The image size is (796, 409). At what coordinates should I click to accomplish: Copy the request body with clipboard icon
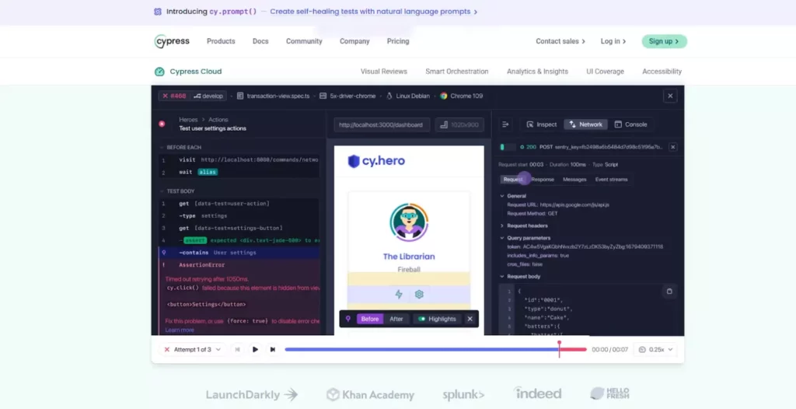tap(669, 292)
